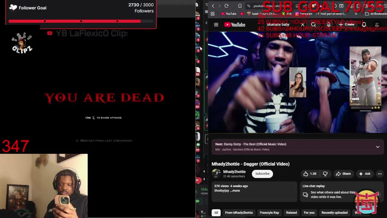Click the Create button
387x218 pixels.
click(x=346, y=25)
